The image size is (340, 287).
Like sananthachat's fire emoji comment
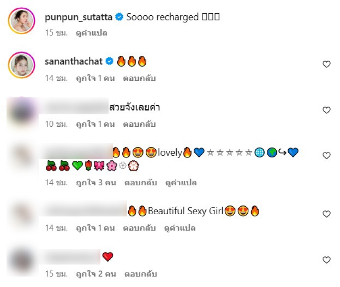point(326,64)
